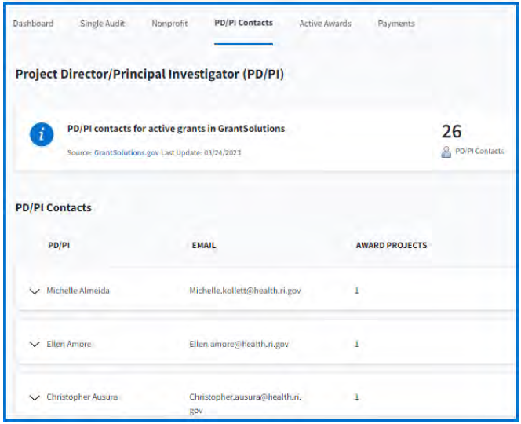The image size is (521, 424).
Task: Click the 26 contacts count
Action: point(451,131)
